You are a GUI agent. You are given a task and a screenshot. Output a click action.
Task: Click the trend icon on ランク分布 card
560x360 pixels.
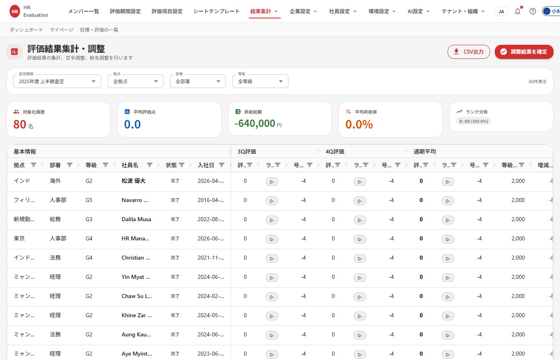click(x=459, y=112)
